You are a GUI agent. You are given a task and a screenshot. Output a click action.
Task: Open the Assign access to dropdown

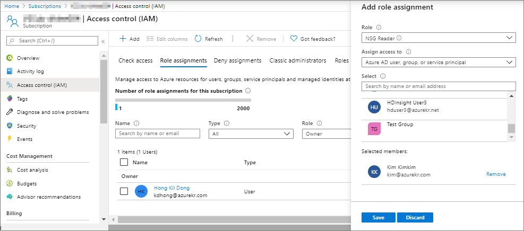click(439, 62)
